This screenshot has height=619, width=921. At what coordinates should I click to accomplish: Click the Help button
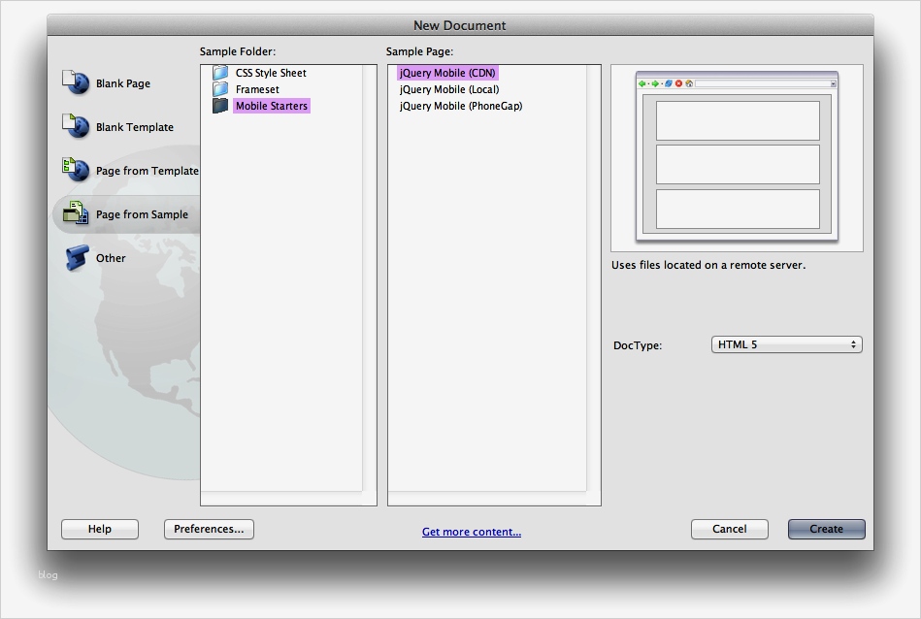click(100, 529)
